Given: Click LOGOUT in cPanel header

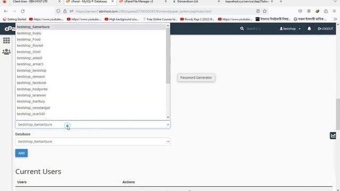Looking at the screenshot, I should point(325,29).
